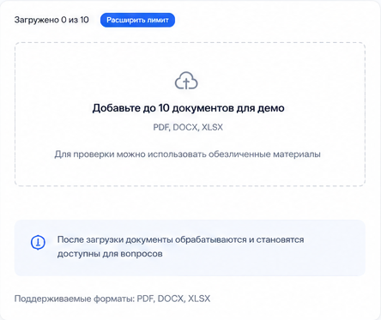
Task: Open the dashed document drop zone
Action: [x=190, y=114]
